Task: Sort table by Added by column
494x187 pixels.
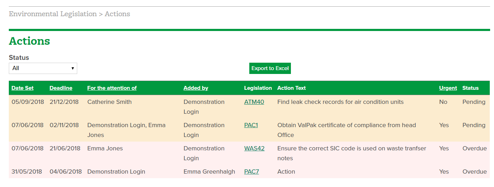Action: coord(196,88)
